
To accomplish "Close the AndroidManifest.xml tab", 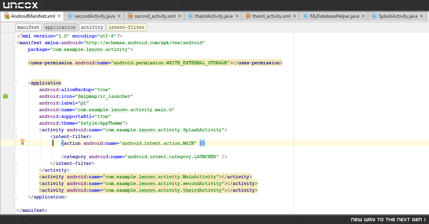I will (59, 16).
